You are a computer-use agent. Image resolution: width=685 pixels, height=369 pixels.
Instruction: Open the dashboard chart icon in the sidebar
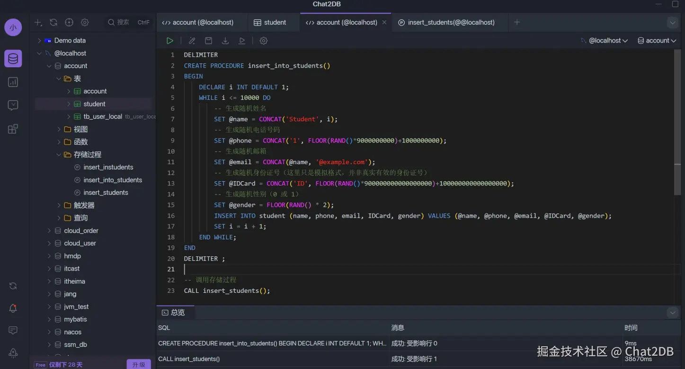click(13, 82)
